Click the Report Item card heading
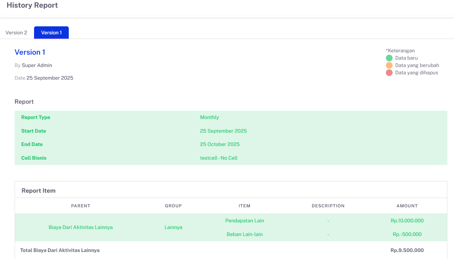The image size is (454, 259). point(39,191)
